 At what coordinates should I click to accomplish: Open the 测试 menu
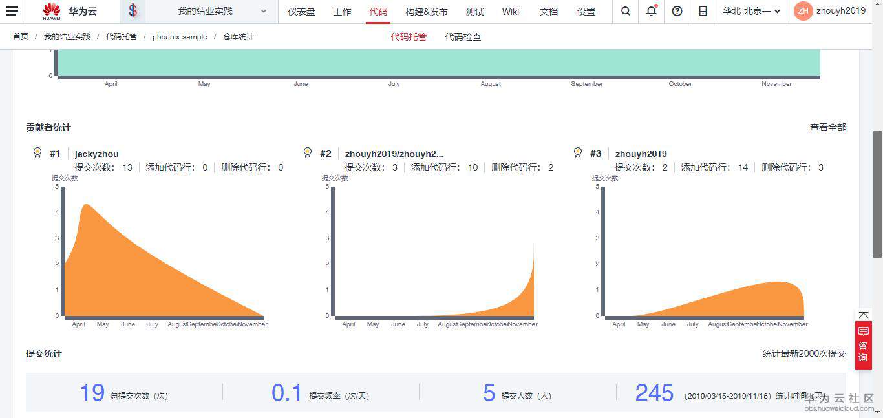(474, 12)
